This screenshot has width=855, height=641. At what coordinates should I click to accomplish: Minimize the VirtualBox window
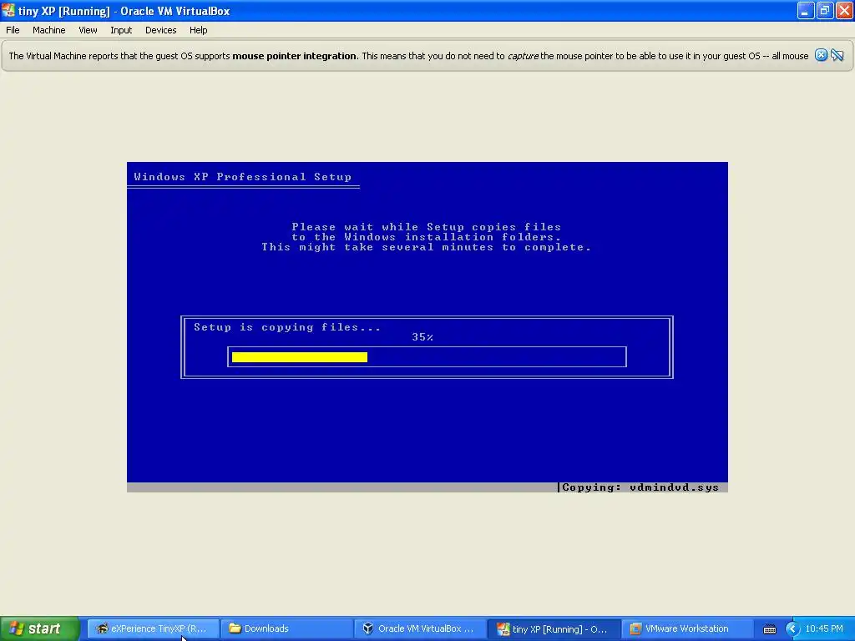coord(805,10)
